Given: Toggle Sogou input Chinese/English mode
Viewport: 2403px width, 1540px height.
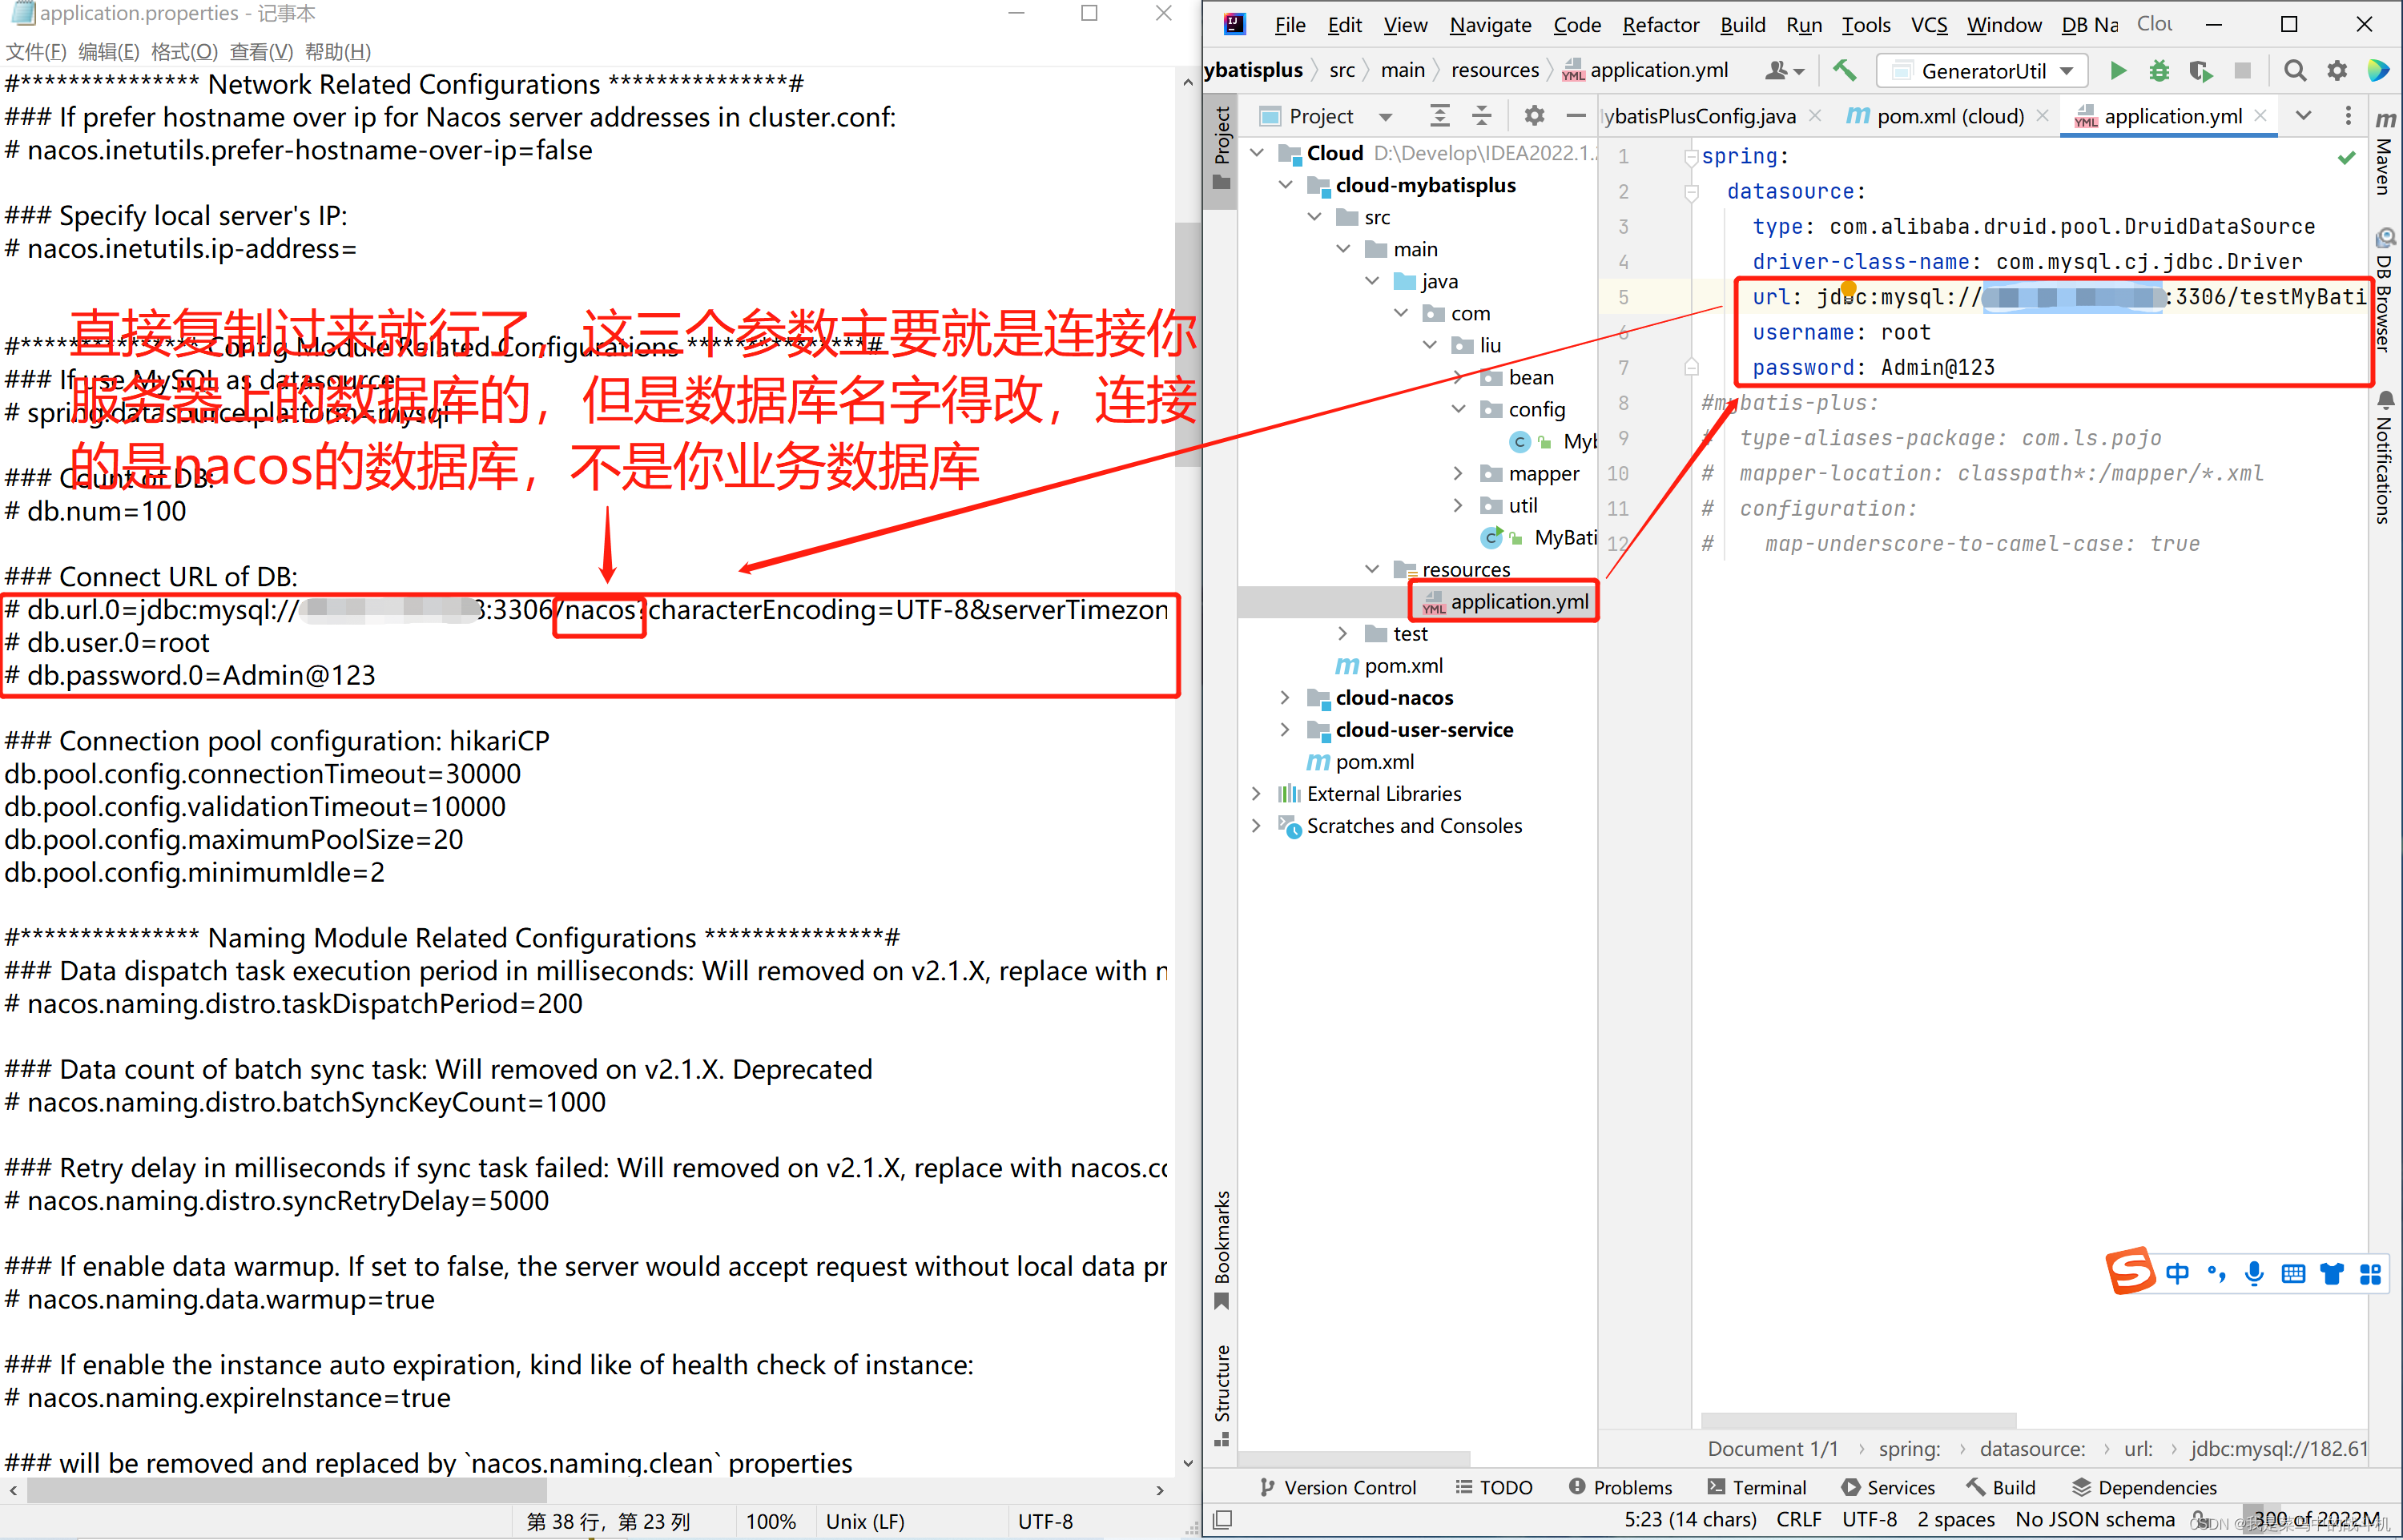Looking at the screenshot, I should (2177, 1273).
